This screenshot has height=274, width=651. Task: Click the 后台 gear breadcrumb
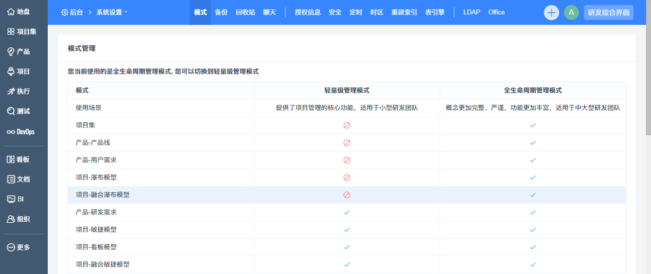(x=72, y=12)
